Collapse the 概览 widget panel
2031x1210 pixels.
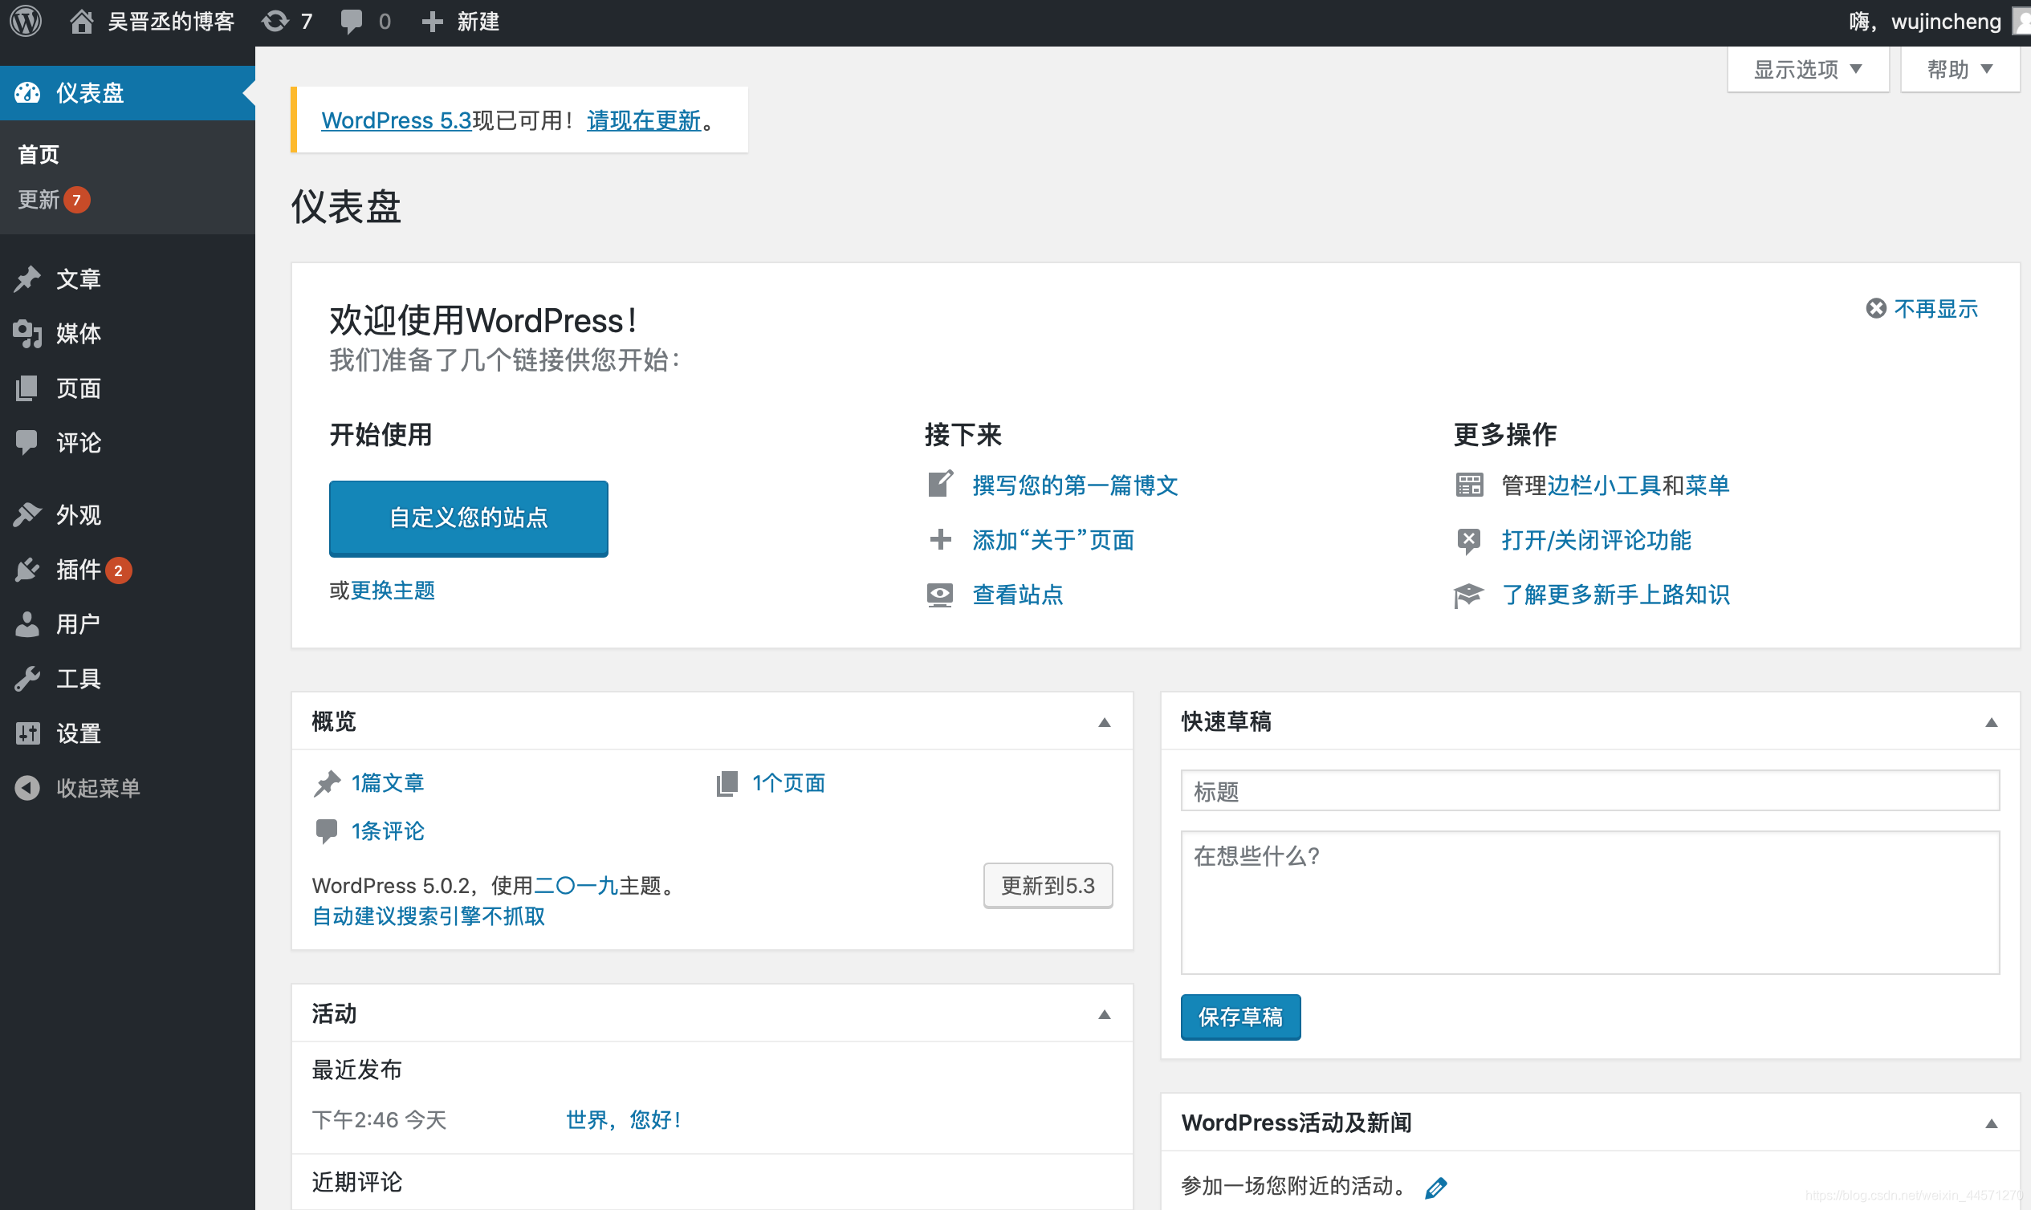(1105, 721)
